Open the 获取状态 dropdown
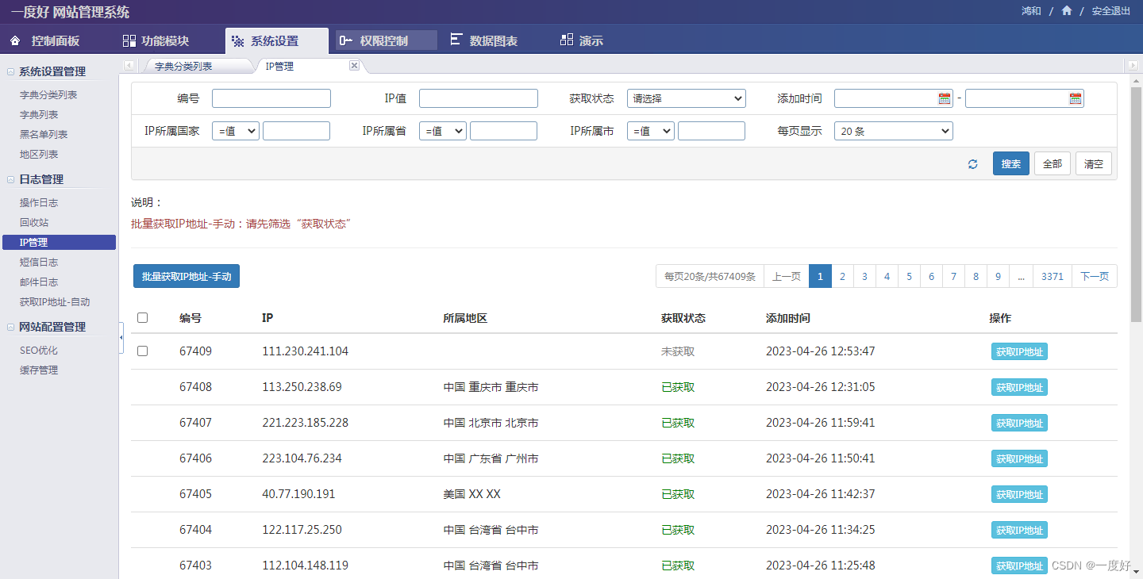The height and width of the screenshot is (579, 1143). tap(687, 98)
